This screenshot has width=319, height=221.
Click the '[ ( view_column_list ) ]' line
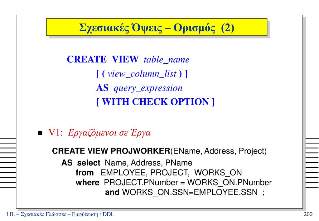tap(142, 74)
